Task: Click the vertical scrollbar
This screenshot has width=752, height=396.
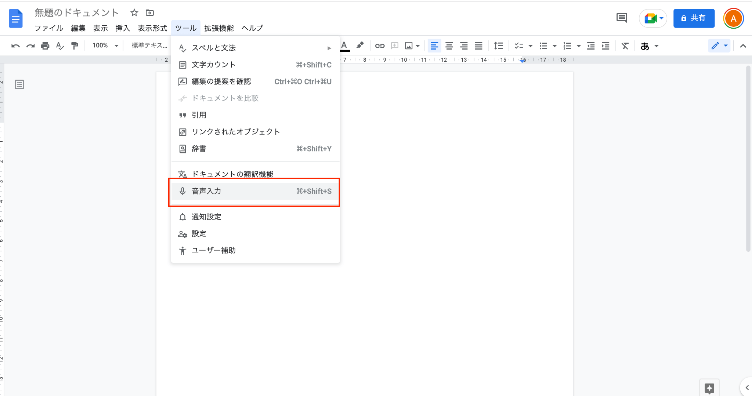Action: [x=748, y=159]
